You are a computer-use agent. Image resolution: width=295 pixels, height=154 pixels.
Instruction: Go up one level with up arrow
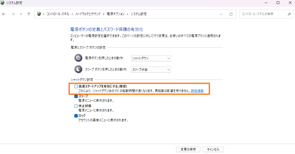point(29,14)
